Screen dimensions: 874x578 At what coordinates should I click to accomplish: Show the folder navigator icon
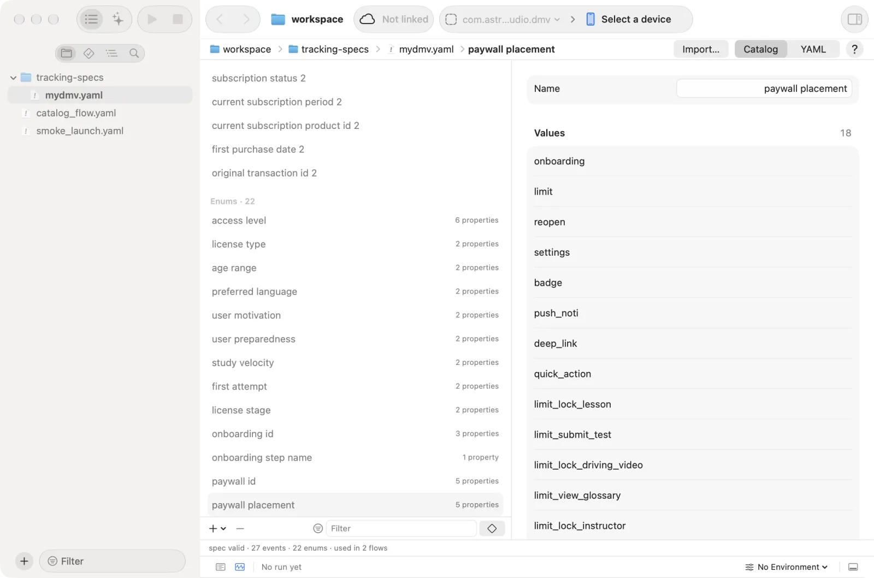click(x=67, y=53)
